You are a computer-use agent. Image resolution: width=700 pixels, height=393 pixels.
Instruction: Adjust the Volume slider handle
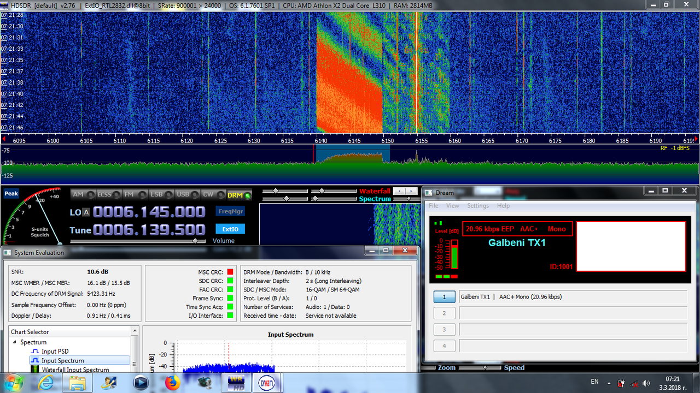click(x=195, y=241)
